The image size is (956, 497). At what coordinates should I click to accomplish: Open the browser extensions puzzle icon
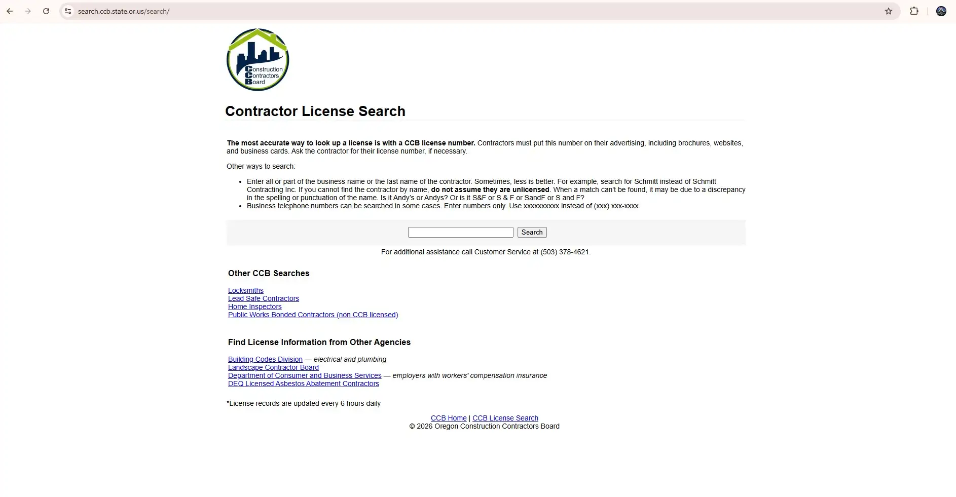tap(914, 11)
